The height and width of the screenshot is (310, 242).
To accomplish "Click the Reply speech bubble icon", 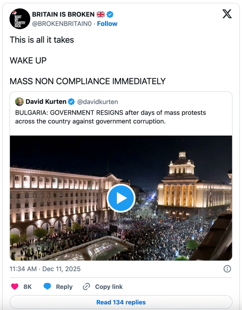I will (47, 287).
